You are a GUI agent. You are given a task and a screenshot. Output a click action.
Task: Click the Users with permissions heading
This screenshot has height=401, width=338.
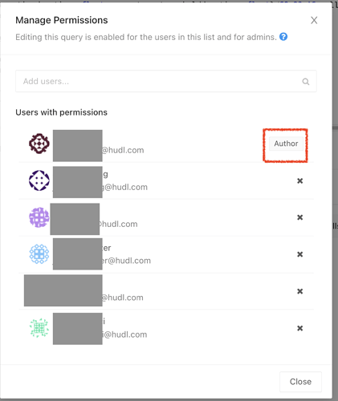pos(61,112)
